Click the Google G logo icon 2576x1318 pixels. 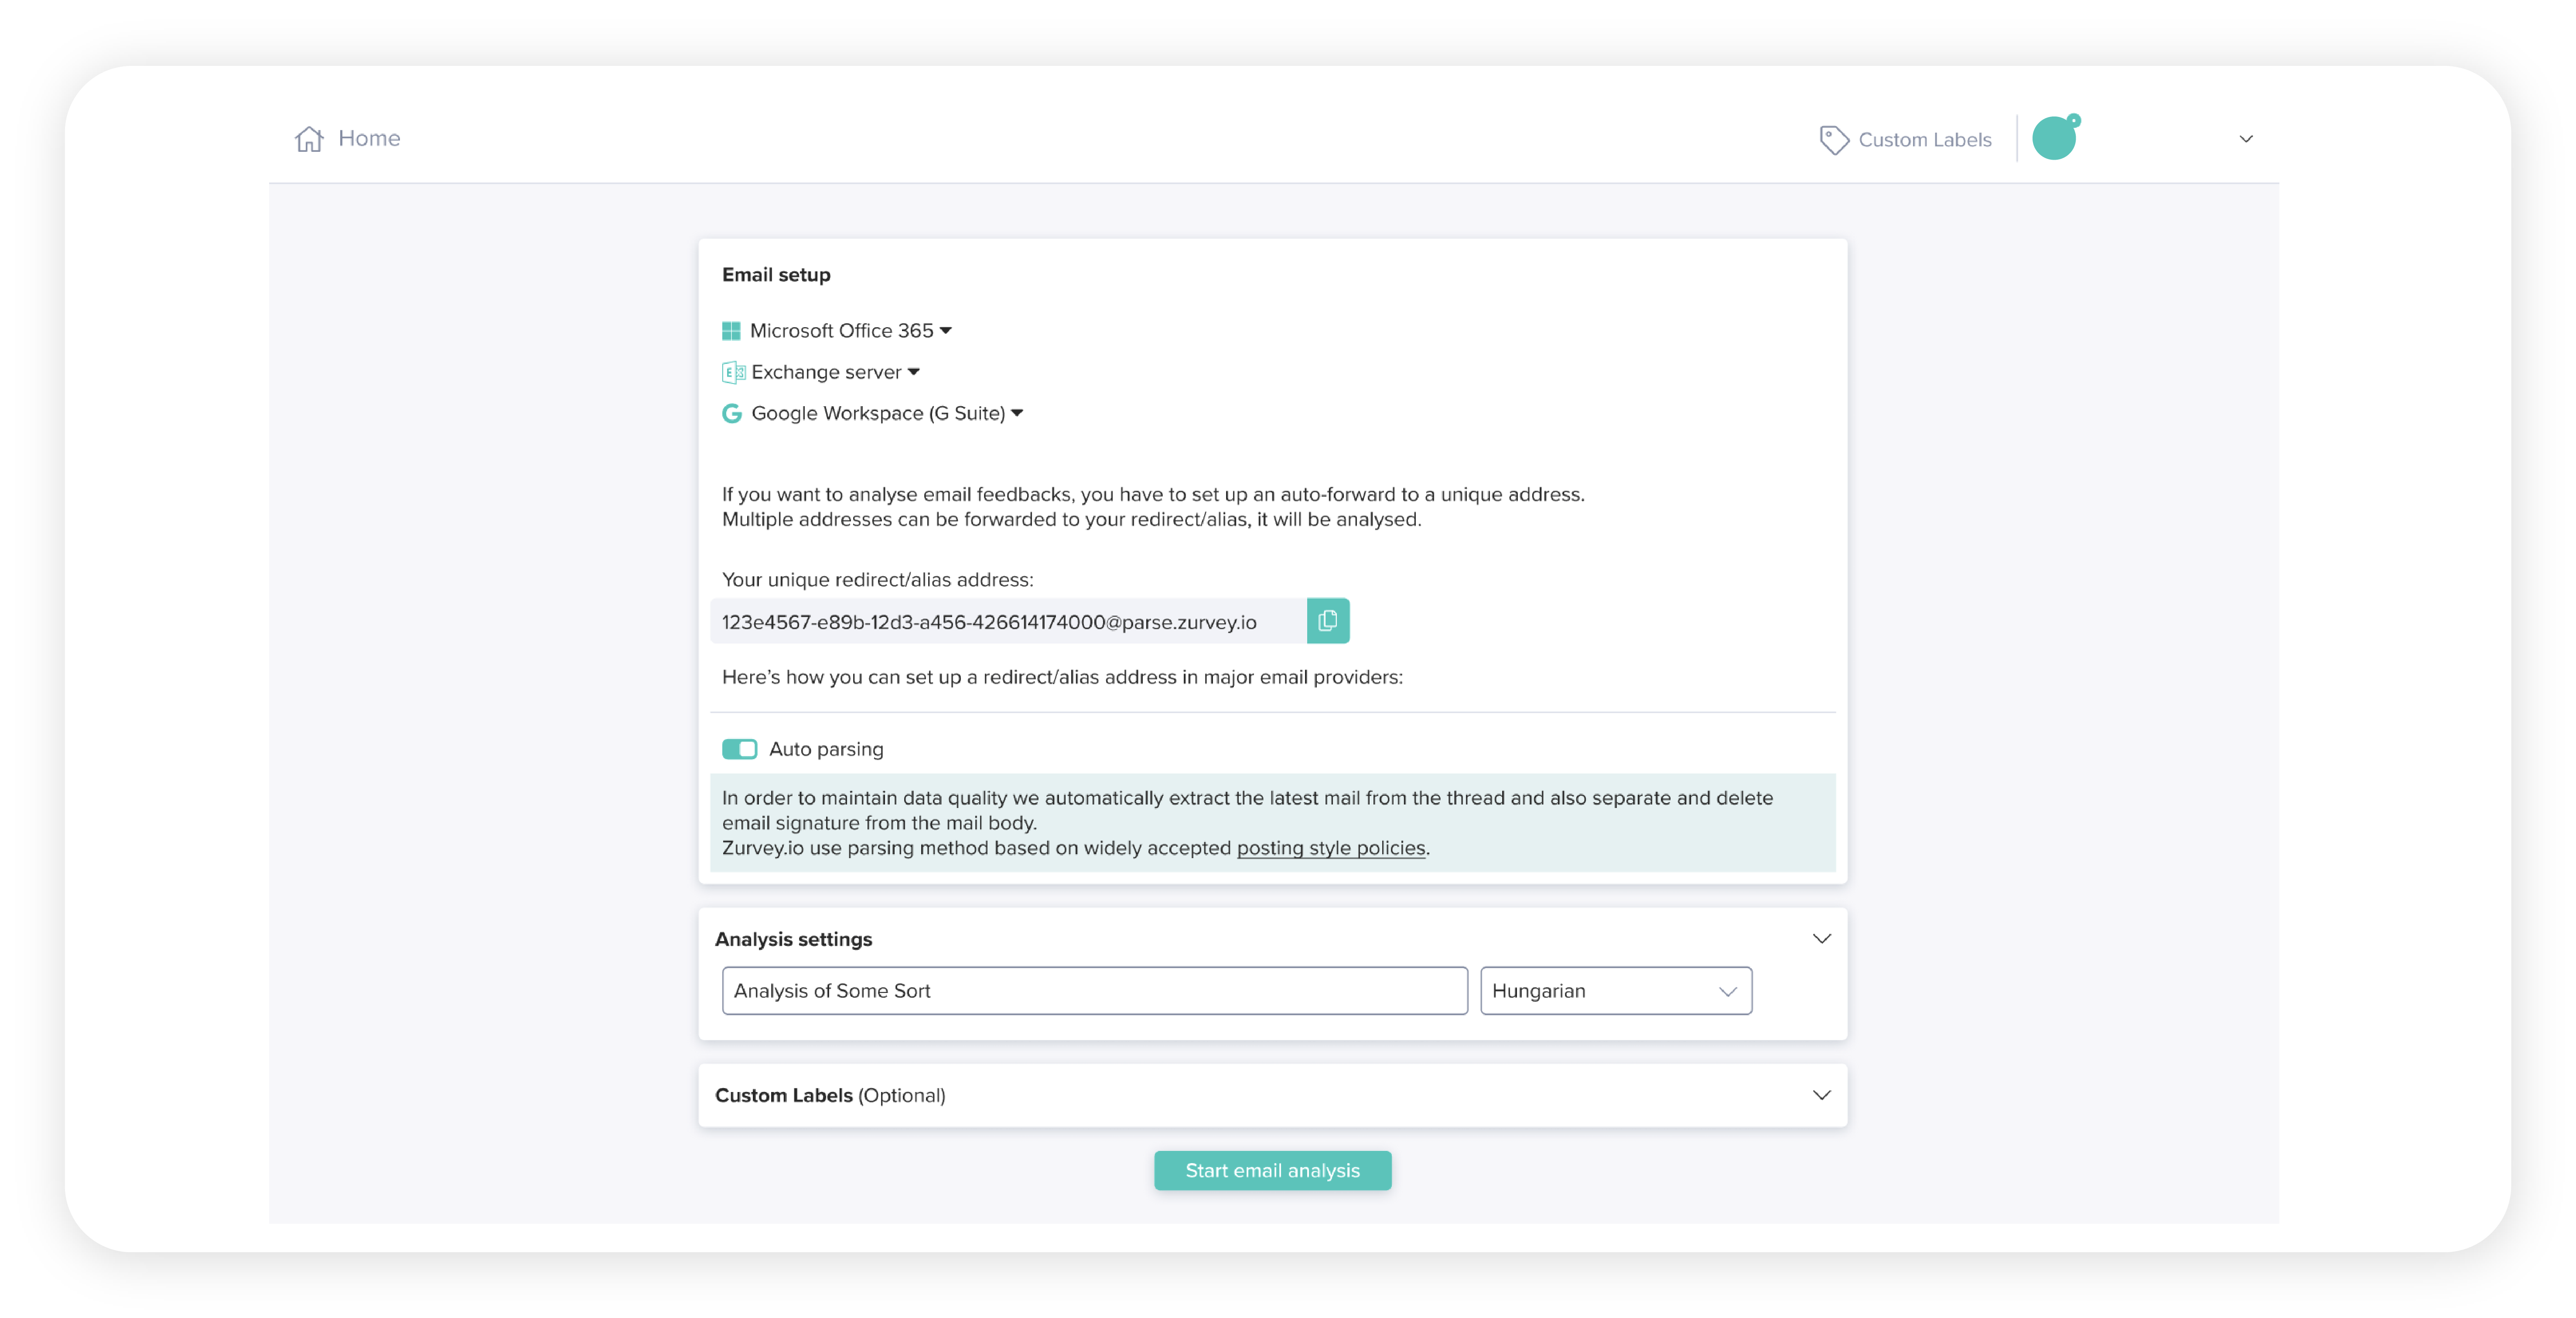732,414
